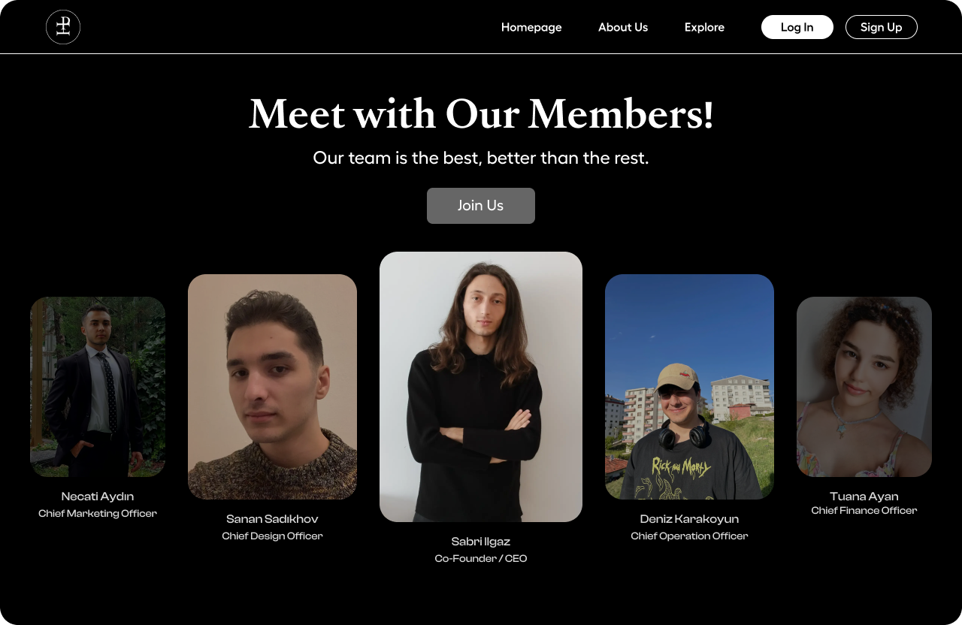The width and height of the screenshot is (962, 625).
Task: Click the team tagline under the heading
Action: tap(481, 158)
